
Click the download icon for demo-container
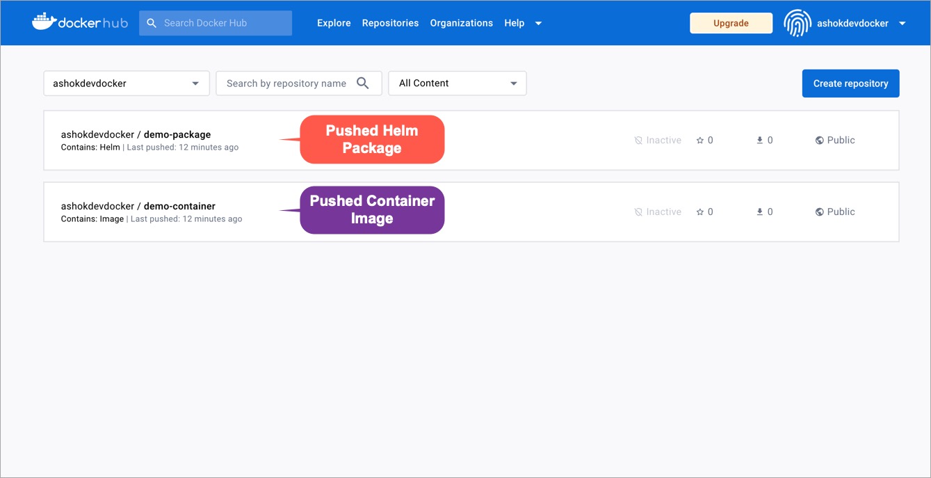(760, 212)
